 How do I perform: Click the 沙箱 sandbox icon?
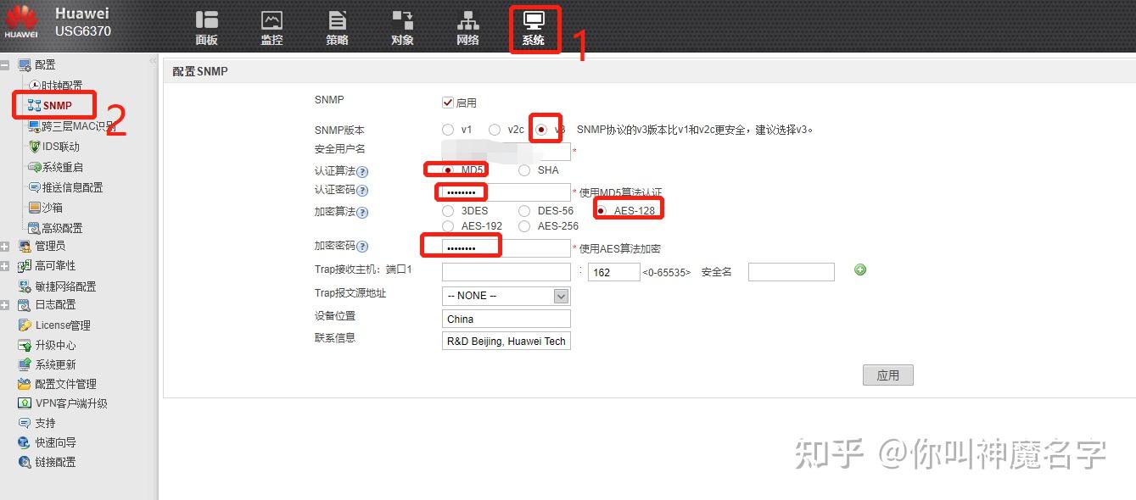click(35, 208)
